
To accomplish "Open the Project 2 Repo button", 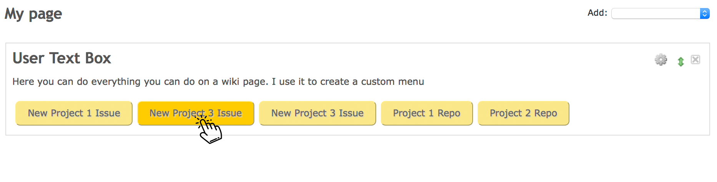I will (x=523, y=113).
